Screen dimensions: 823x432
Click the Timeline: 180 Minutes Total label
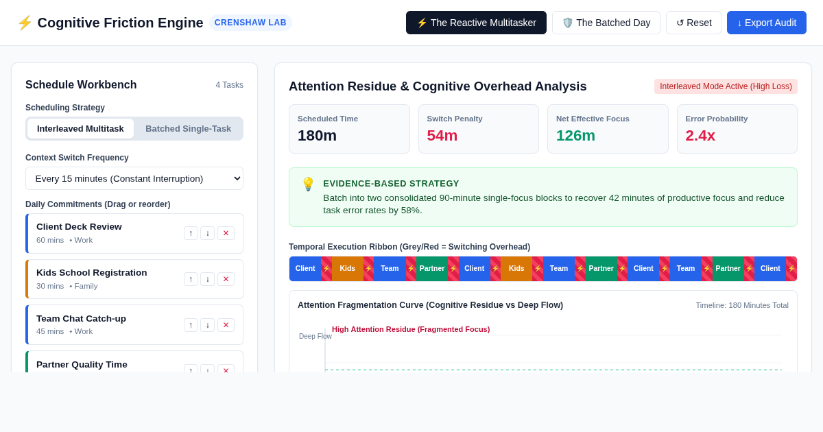742,305
